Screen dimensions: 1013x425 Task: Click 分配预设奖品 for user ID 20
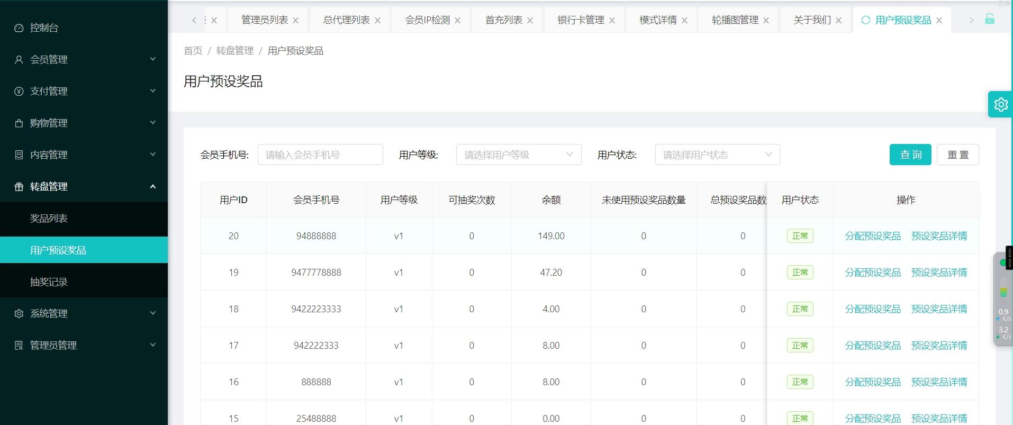872,236
